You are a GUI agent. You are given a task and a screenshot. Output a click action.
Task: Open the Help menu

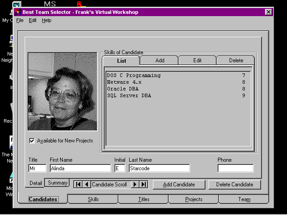(x=47, y=21)
